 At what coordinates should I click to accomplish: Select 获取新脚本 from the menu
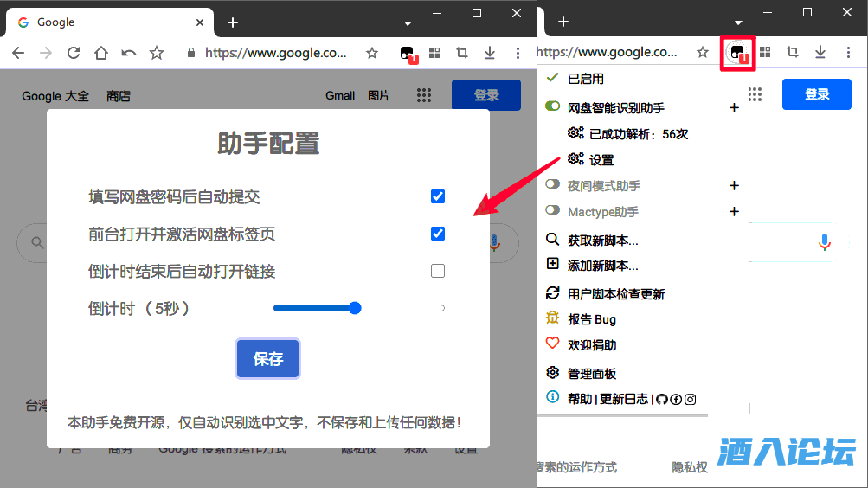602,240
